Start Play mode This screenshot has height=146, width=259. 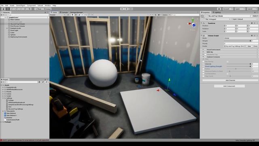coord(122,9)
